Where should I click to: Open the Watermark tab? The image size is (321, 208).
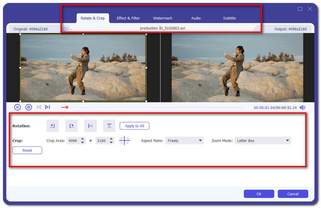[162, 18]
